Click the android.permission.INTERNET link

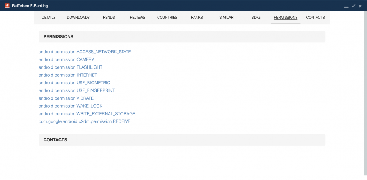(68, 75)
